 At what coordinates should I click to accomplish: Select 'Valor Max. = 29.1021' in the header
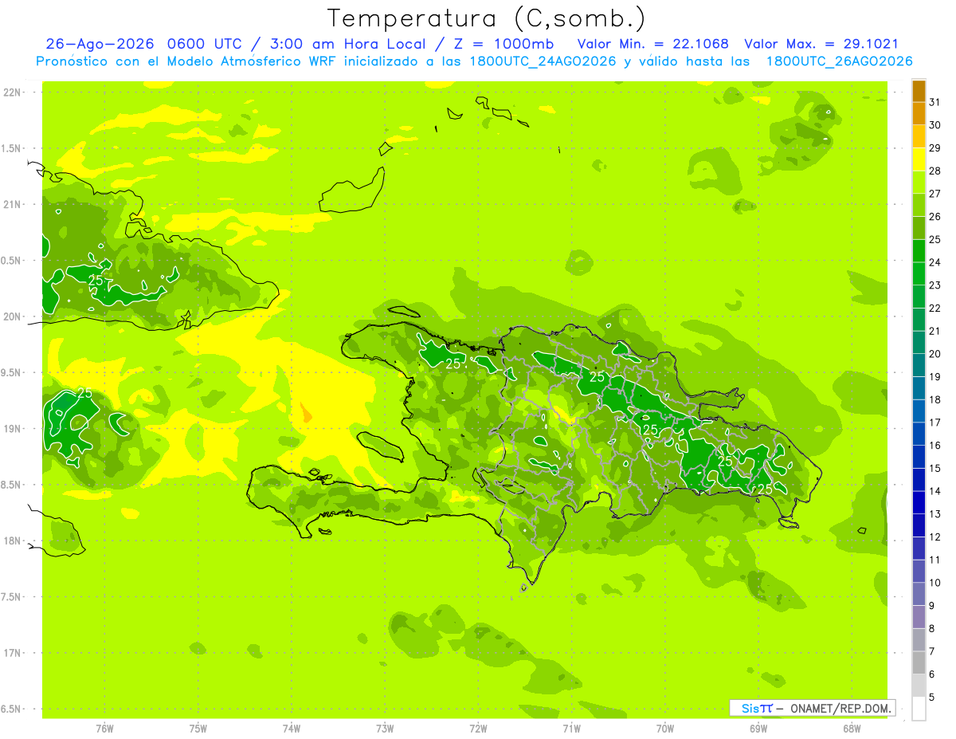[x=821, y=44]
